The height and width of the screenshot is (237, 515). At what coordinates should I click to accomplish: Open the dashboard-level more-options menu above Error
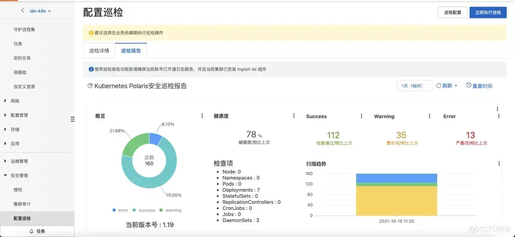(497, 109)
